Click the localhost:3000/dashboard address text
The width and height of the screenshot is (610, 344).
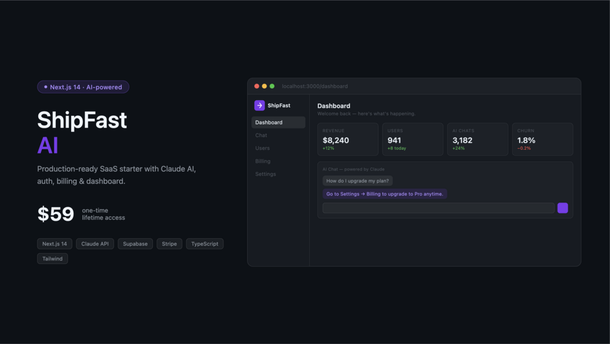pos(315,86)
